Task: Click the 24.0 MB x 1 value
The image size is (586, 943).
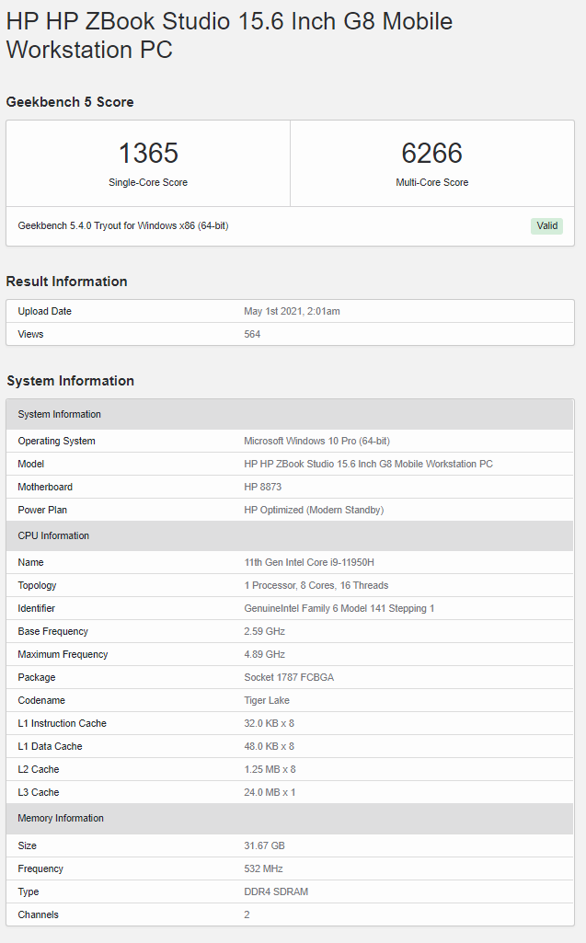Action: tap(270, 792)
